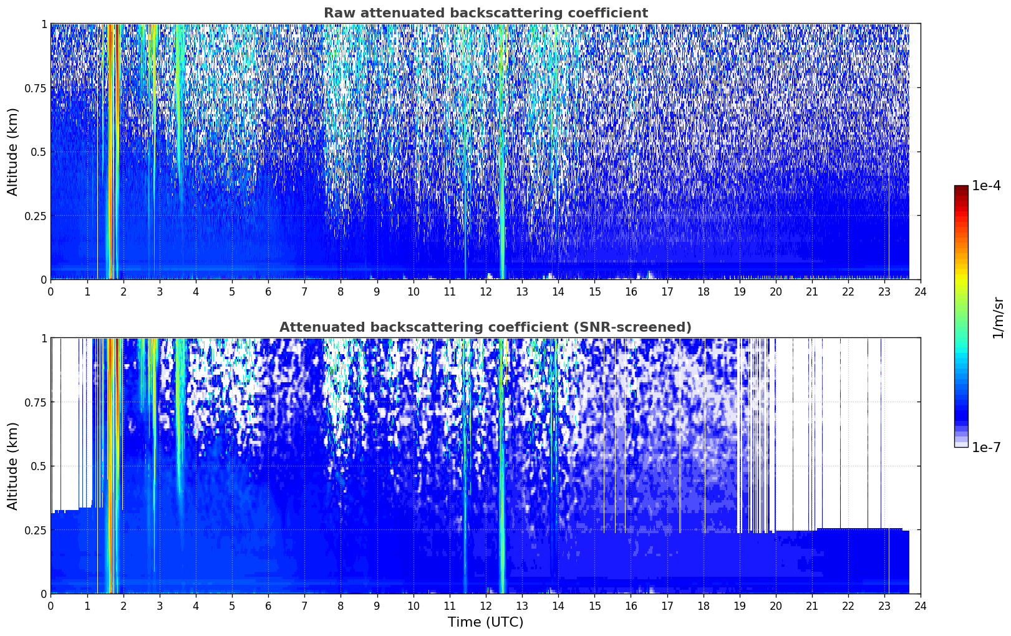The height and width of the screenshot is (636, 1011).
Task: Click the hour 6 tick on top plot axis
Action: click(268, 292)
